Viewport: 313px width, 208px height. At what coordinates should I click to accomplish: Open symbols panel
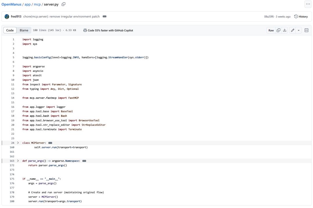tap(306, 30)
